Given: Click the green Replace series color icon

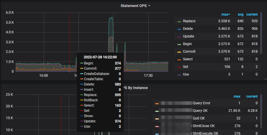Looking at the screenshot, I should click(179, 21).
